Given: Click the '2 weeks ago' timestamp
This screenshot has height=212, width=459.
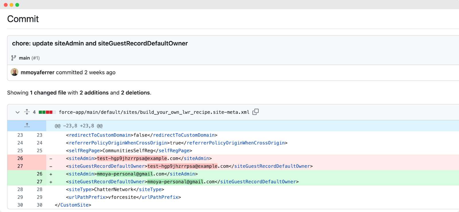Looking at the screenshot, I should (100, 72).
